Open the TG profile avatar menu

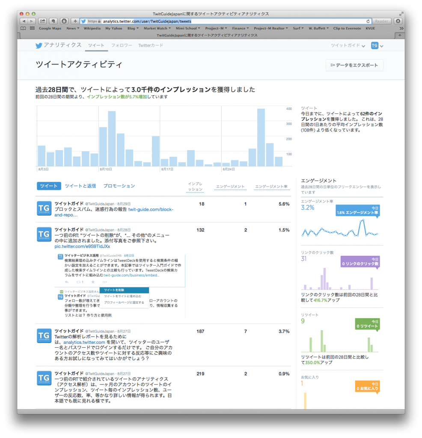tap(377, 45)
